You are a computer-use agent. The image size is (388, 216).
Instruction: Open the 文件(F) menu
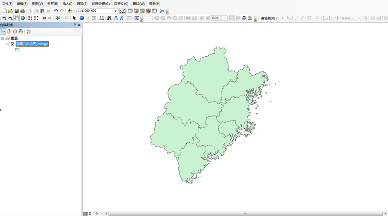7,4
